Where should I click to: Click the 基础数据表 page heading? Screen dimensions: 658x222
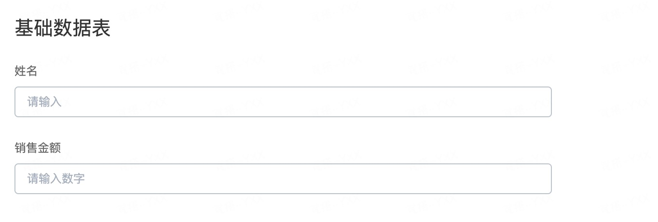pyautogui.click(x=63, y=28)
